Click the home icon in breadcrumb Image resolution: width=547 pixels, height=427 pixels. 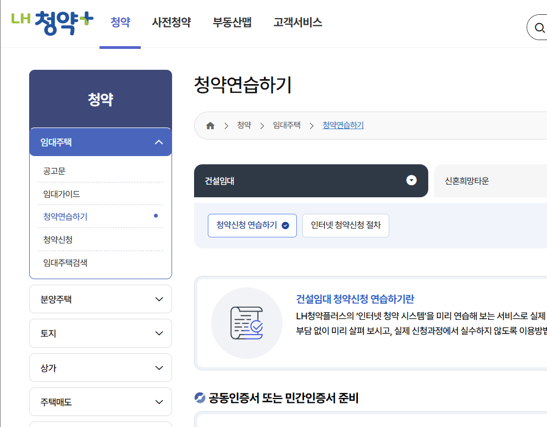coord(210,126)
